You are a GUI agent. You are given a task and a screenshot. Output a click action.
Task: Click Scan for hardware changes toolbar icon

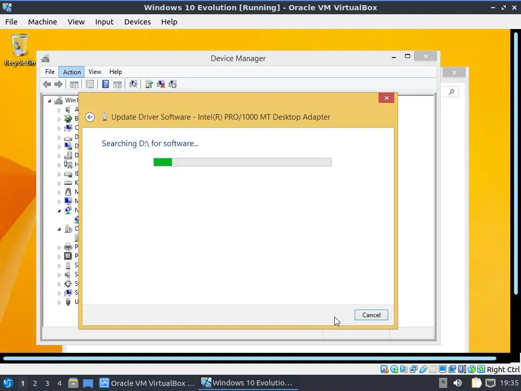point(133,84)
